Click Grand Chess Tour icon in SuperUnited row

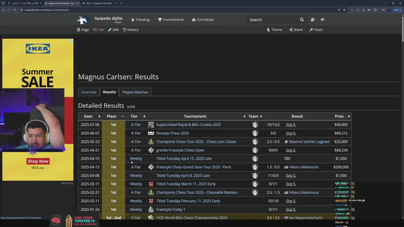pyautogui.click(x=151, y=125)
